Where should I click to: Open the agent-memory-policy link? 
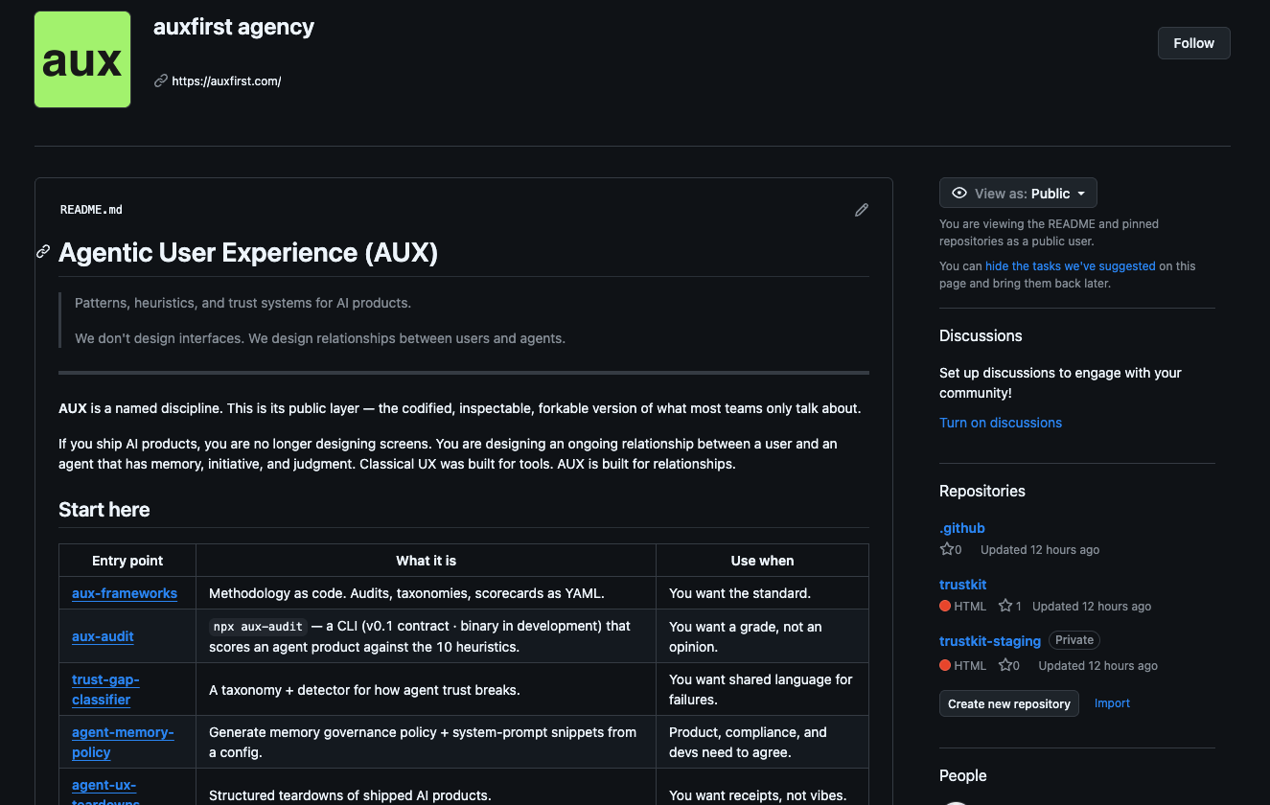[x=123, y=743]
